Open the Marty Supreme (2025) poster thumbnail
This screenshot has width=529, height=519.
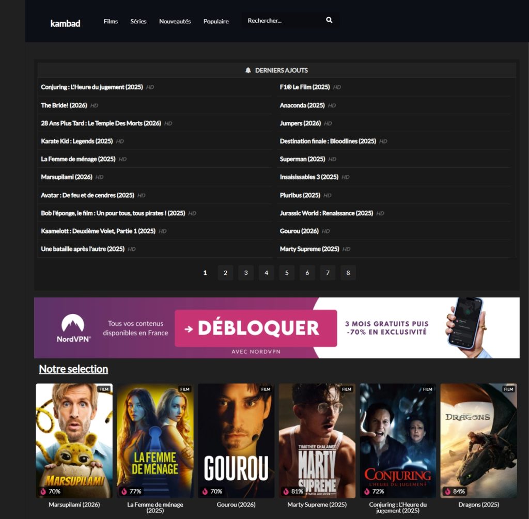click(x=317, y=439)
